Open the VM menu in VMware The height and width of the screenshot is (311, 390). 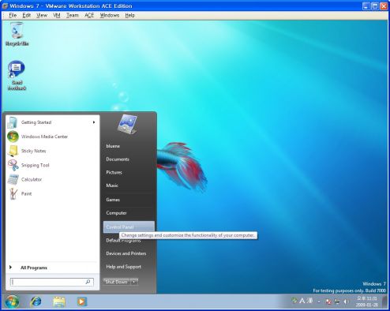(x=57, y=15)
